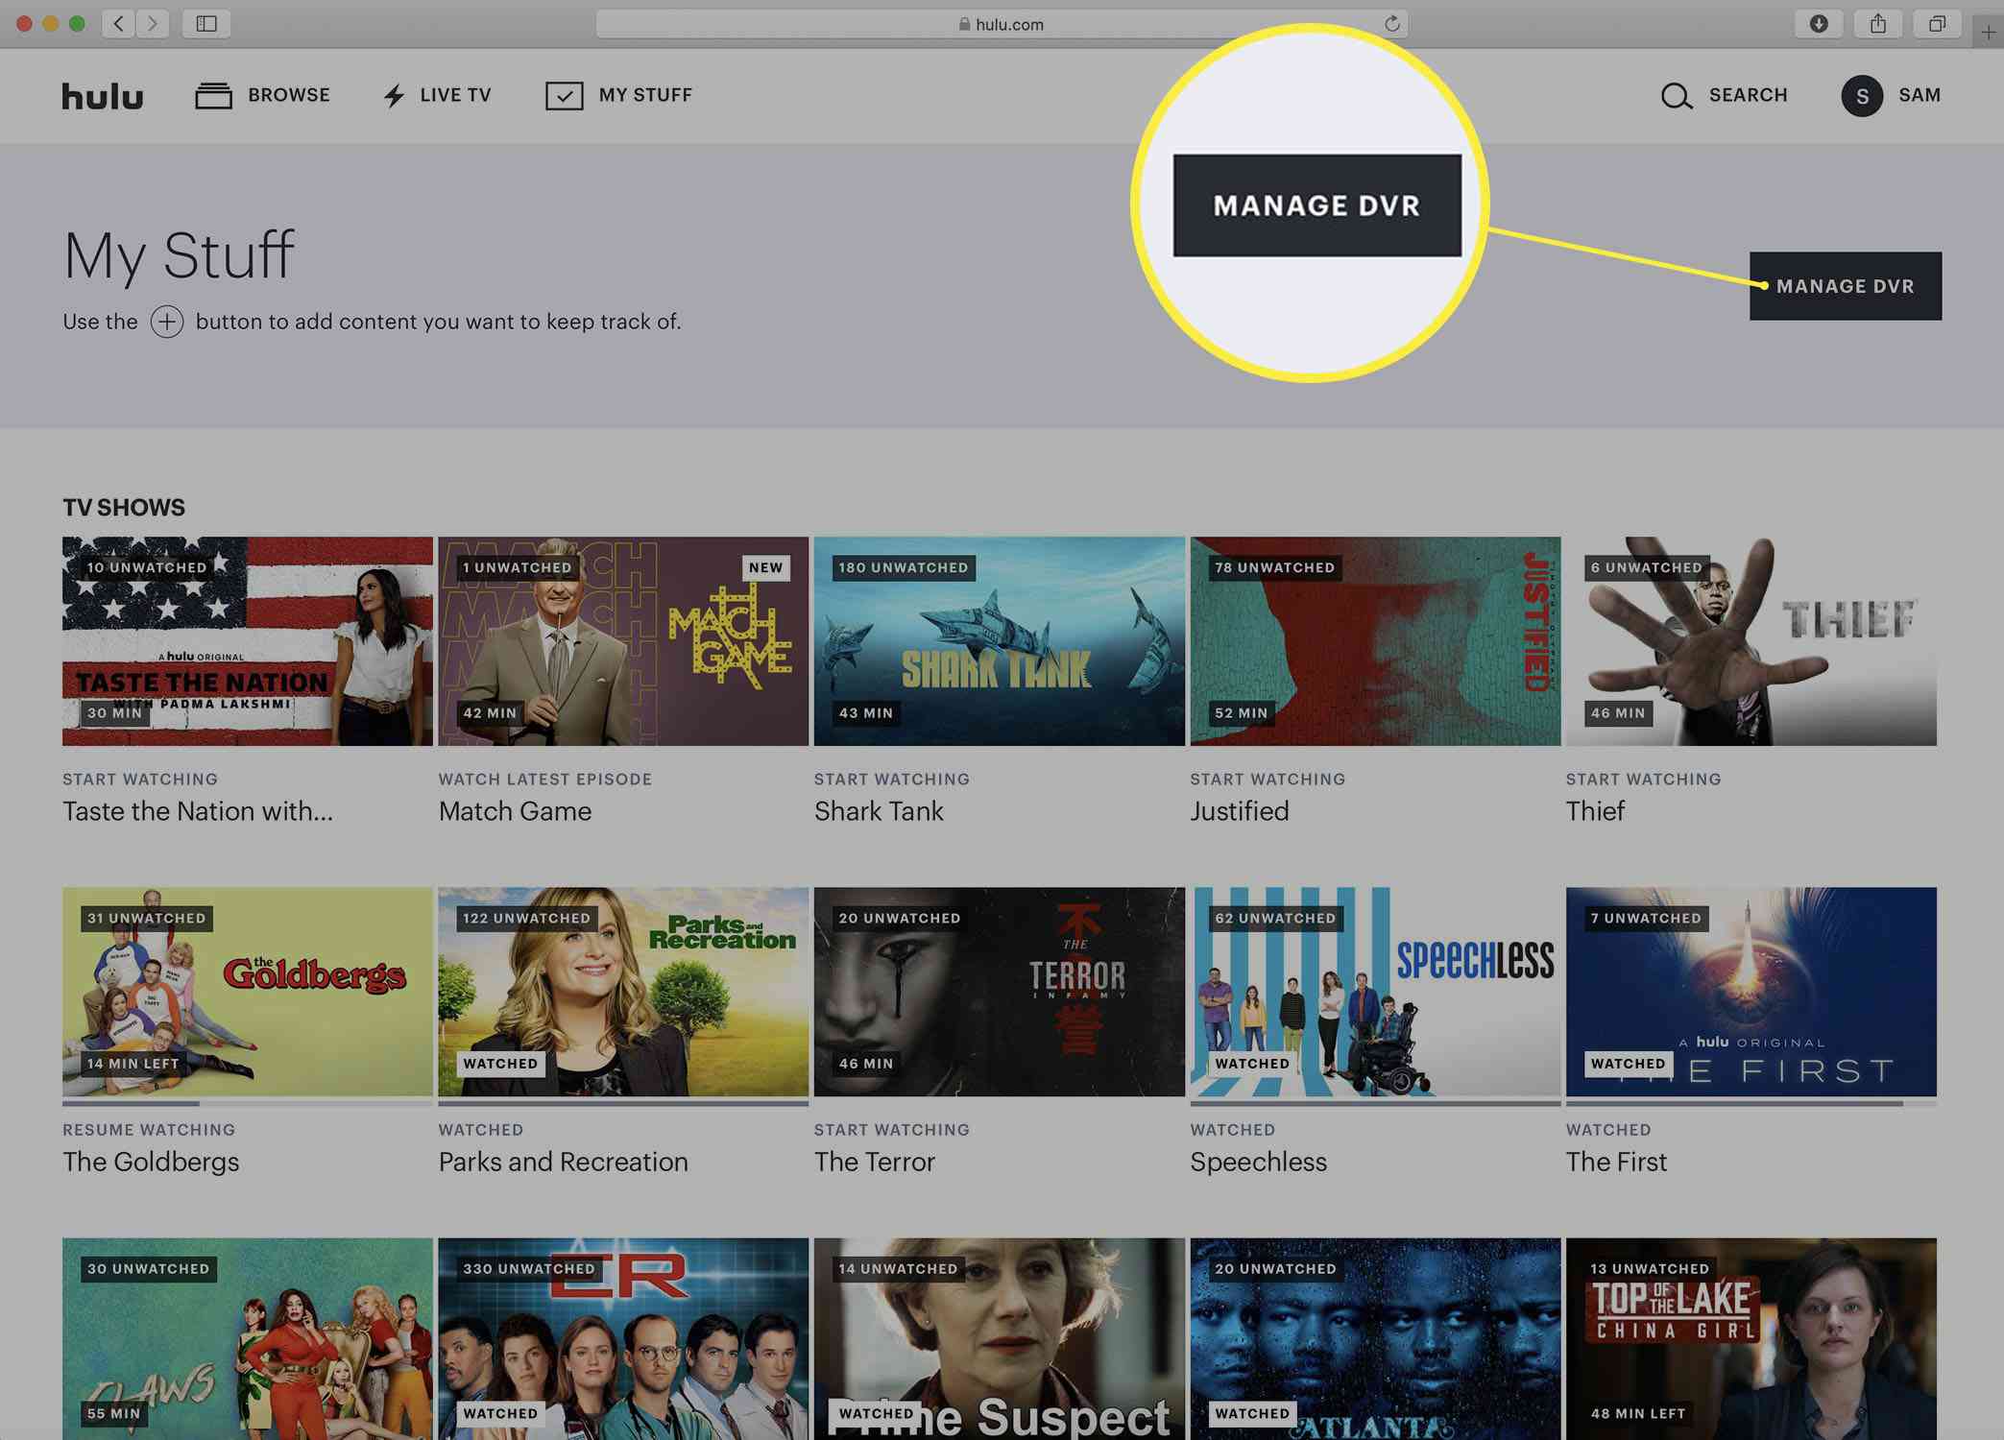
Task: Open Shark Tank thumbnail
Action: point(1000,641)
